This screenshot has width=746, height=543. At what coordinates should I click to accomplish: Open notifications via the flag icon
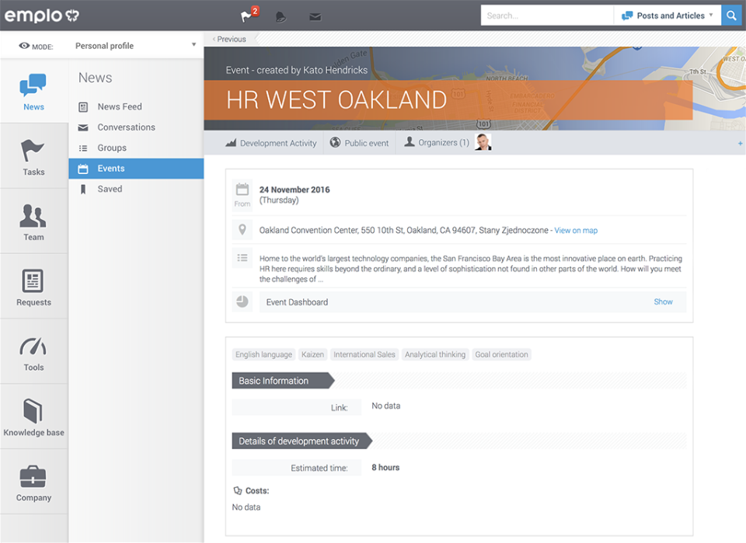pos(245,16)
